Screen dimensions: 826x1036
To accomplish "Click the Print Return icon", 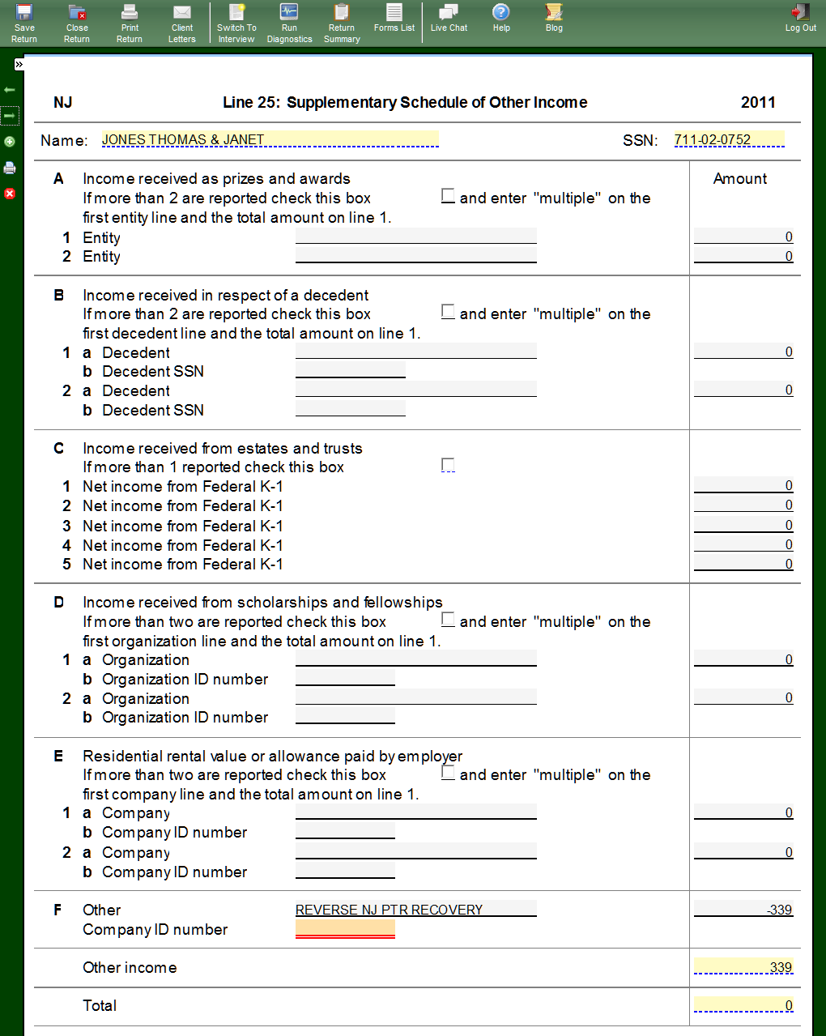I will (x=130, y=23).
